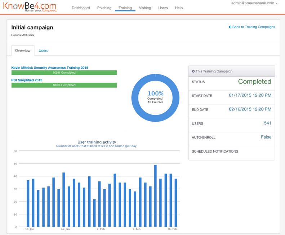
Task: Open the admin@braavosbank.com account dropdown
Action: tap(254, 3)
